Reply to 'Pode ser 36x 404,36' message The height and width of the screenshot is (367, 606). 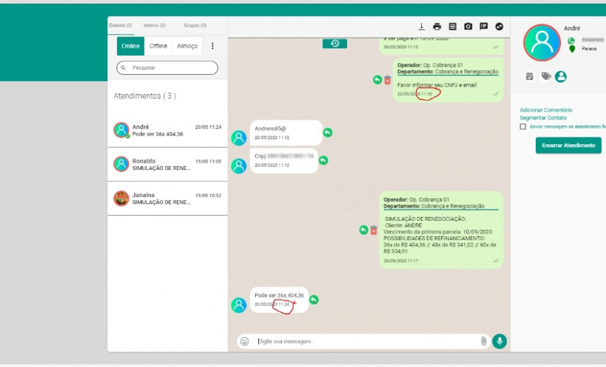point(314,300)
